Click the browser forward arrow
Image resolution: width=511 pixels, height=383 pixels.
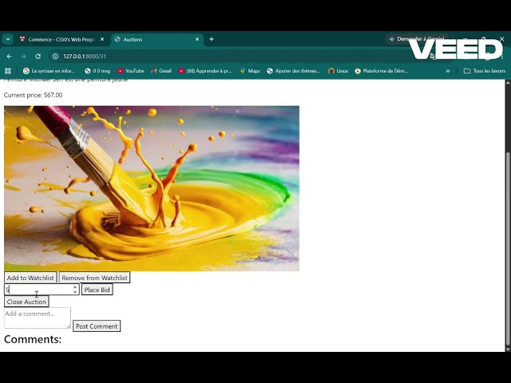click(x=23, y=57)
